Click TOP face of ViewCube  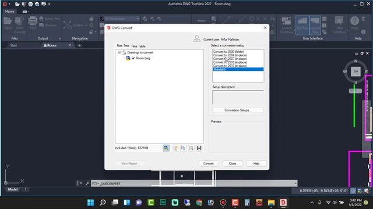pyautogui.click(x=356, y=71)
